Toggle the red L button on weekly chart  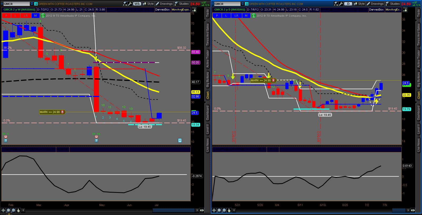(x=16, y=16)
